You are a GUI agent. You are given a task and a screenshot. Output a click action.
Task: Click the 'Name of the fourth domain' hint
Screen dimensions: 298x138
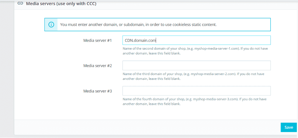coord(195,102)
